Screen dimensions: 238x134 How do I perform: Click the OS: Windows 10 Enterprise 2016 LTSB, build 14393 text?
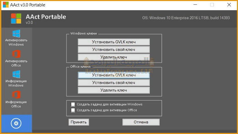click(x=186, y=18)
